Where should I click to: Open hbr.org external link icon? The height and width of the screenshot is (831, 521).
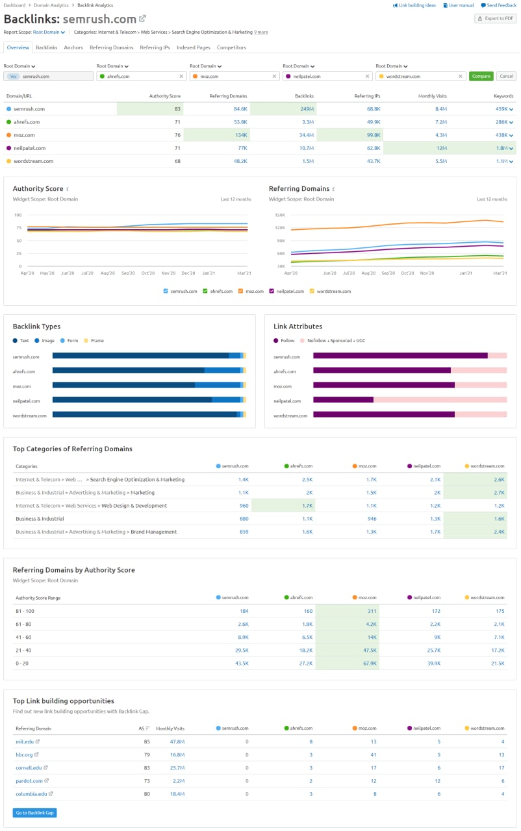36,754
